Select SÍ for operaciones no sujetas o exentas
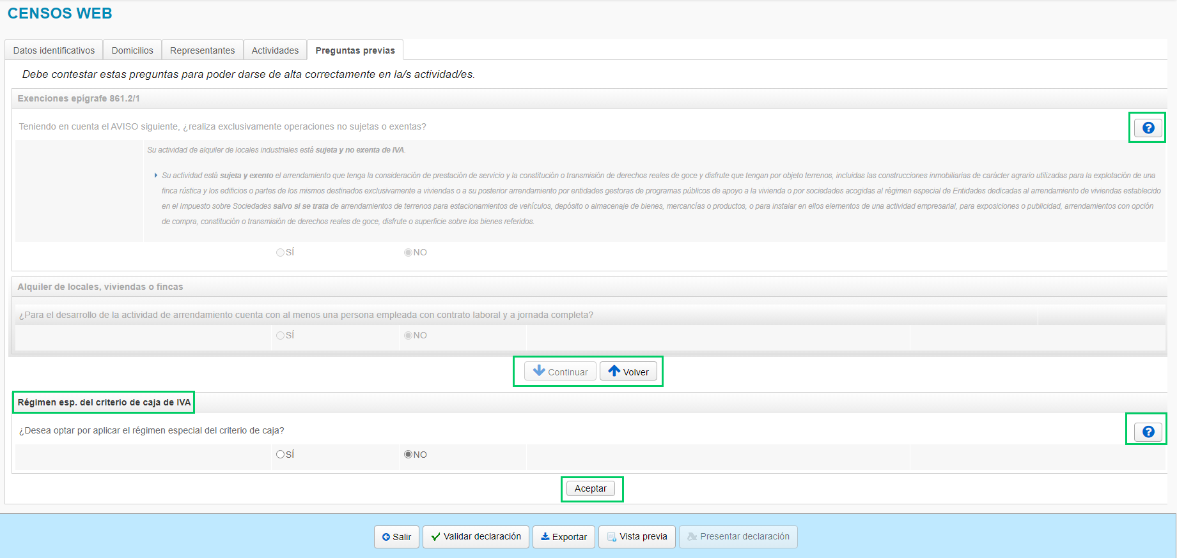The height and width of the screenshot is (558, 1177). (x=280, y=253)
